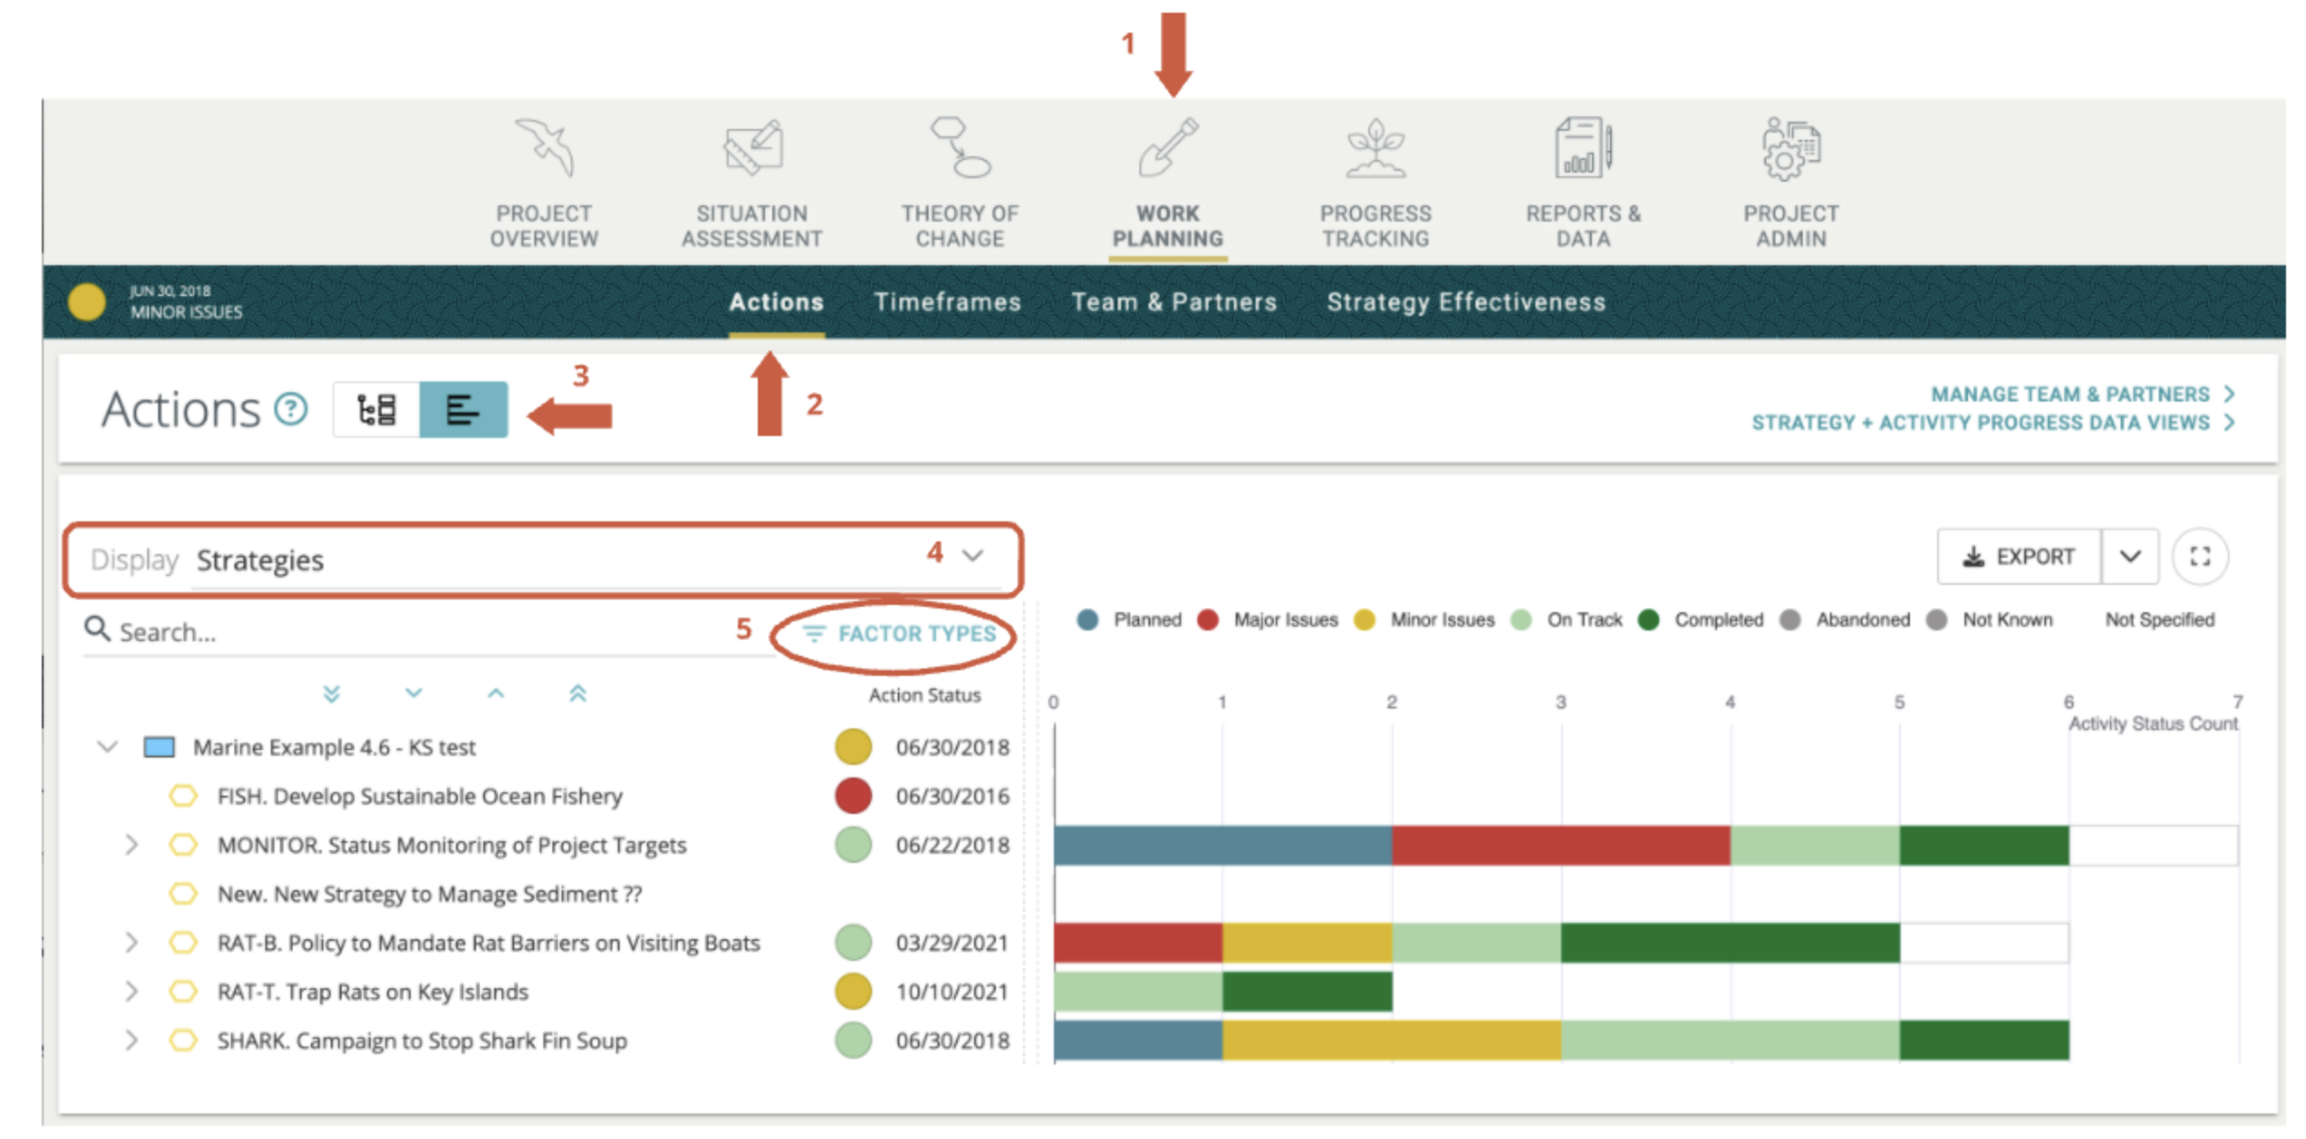Open the Project Overview bird icon
This screenshot has width=2306, height=1139.
coord(544,147)
